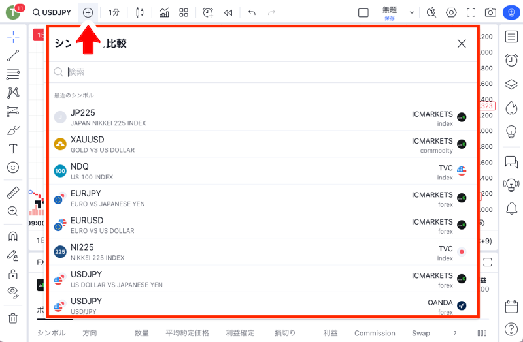Select USDJPY from OANDA
This screenshot has width=523, height=342.
point(263,304)
